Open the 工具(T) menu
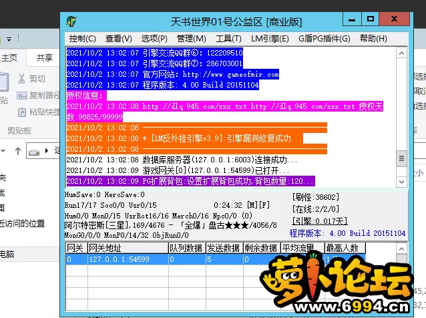426x318 pixels. pos(228,39)
